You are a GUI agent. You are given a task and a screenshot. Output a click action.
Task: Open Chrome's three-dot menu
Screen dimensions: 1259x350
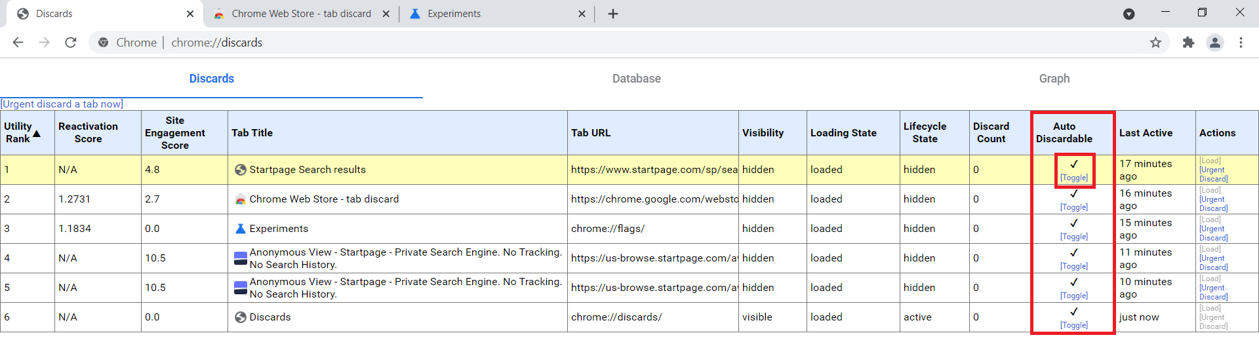click(x=1241, y=43)
